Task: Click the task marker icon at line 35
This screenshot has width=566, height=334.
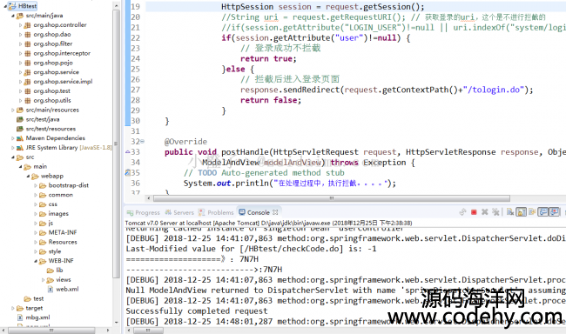Action: (x=127, y=173)
